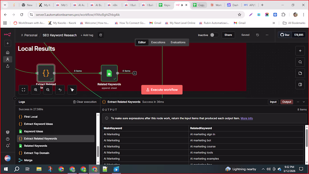Click Execute workflow button
This screenshot has width=309, height=174.
point(162,90)
